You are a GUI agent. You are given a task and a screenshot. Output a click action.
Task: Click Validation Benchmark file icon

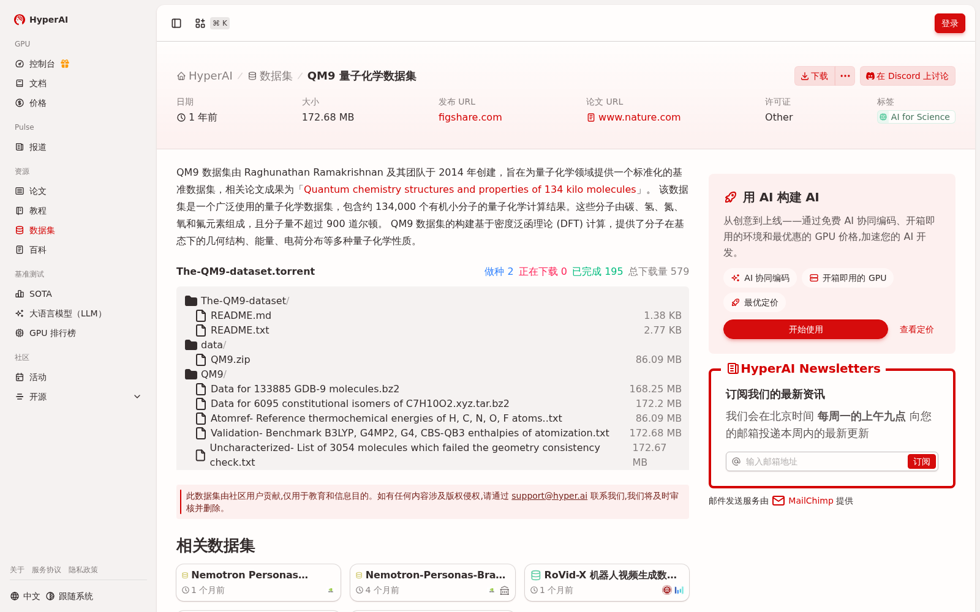[x=200, y=433]
